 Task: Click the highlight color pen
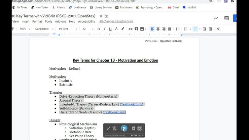tap(122, 29)
